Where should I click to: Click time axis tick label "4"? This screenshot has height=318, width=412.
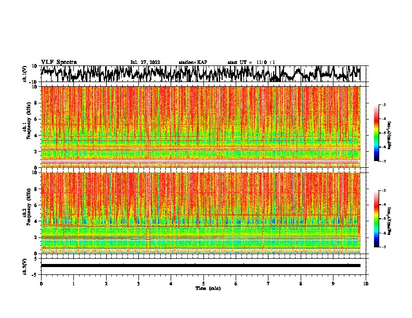pyautogui.click(x=171, y=284)
